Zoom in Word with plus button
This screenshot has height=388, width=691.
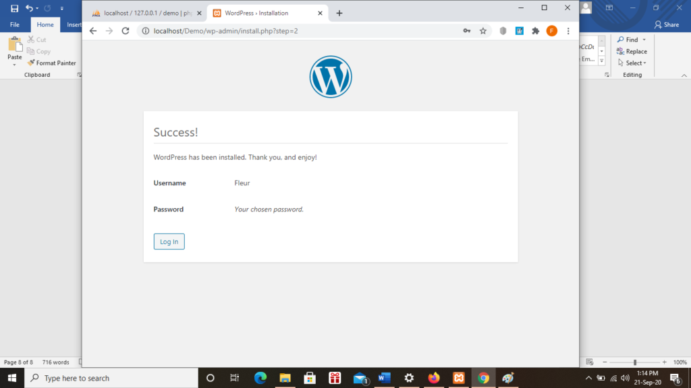[x=665, y=362]
